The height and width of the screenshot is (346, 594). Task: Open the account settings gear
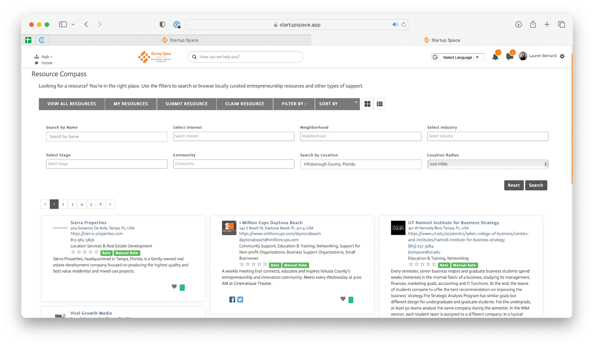point(562,56)
